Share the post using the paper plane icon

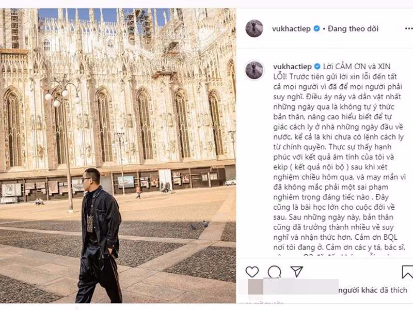pyautogui.click(x=296, y=272)
